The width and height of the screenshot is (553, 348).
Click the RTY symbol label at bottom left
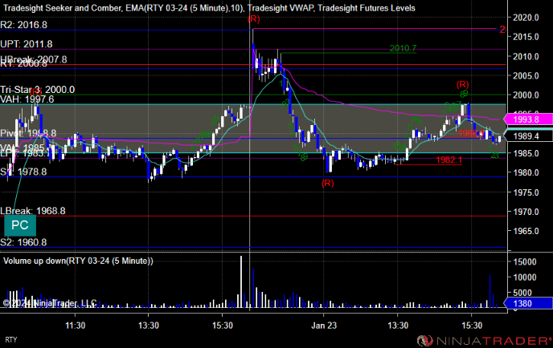tap(11, 340)
